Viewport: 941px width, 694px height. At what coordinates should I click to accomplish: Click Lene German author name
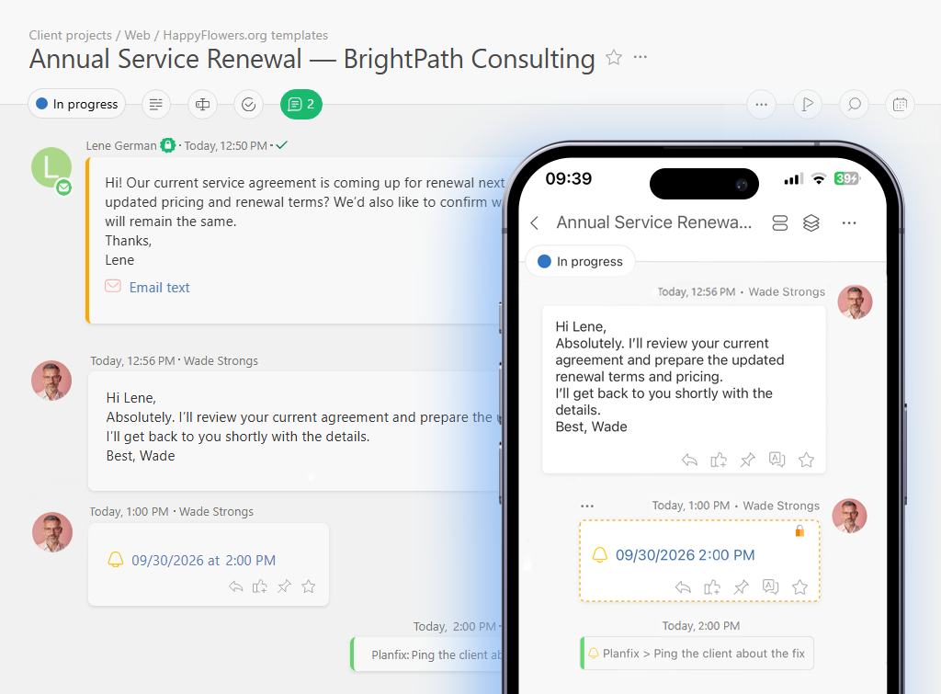121,146
